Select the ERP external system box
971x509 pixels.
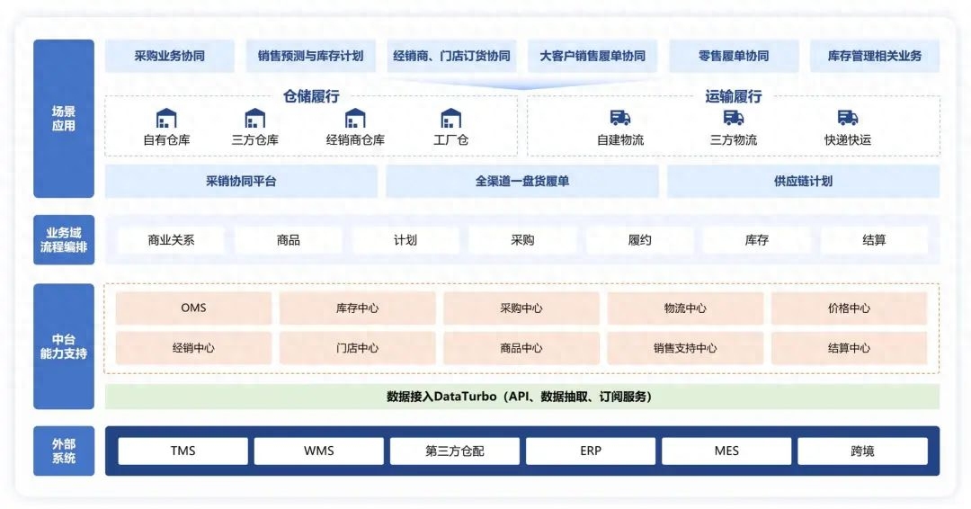coord(591,451)
